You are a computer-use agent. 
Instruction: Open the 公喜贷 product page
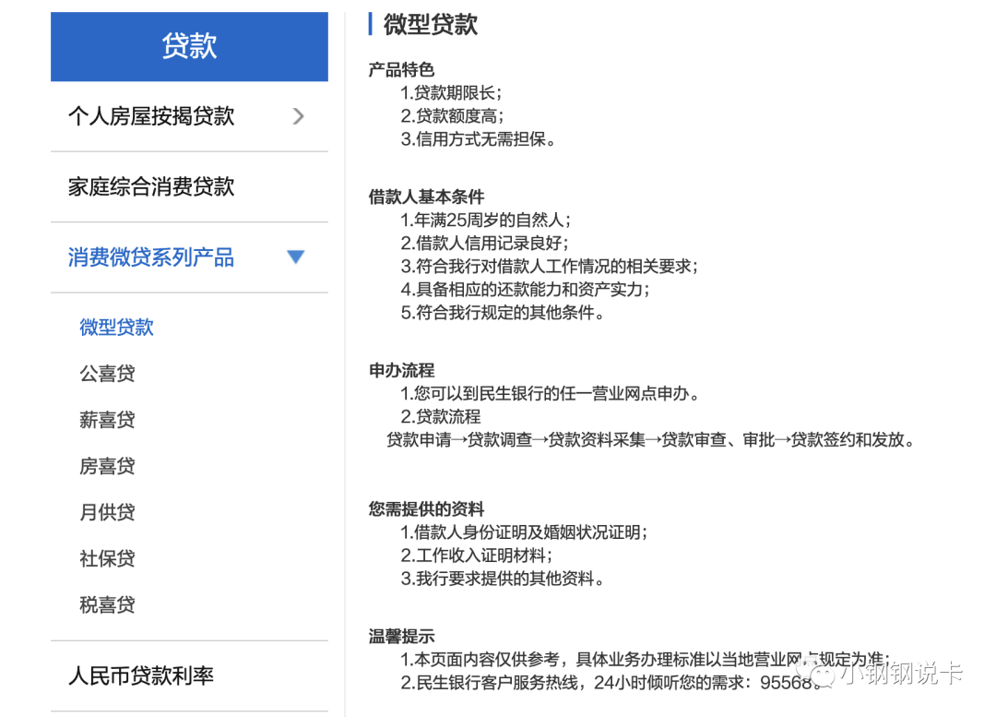pyautogui.click(x=108, y=373)
